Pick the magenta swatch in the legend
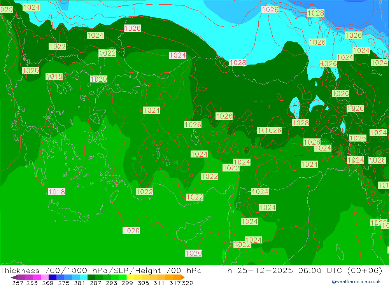 pyautogui.click(x=37, y=277)
